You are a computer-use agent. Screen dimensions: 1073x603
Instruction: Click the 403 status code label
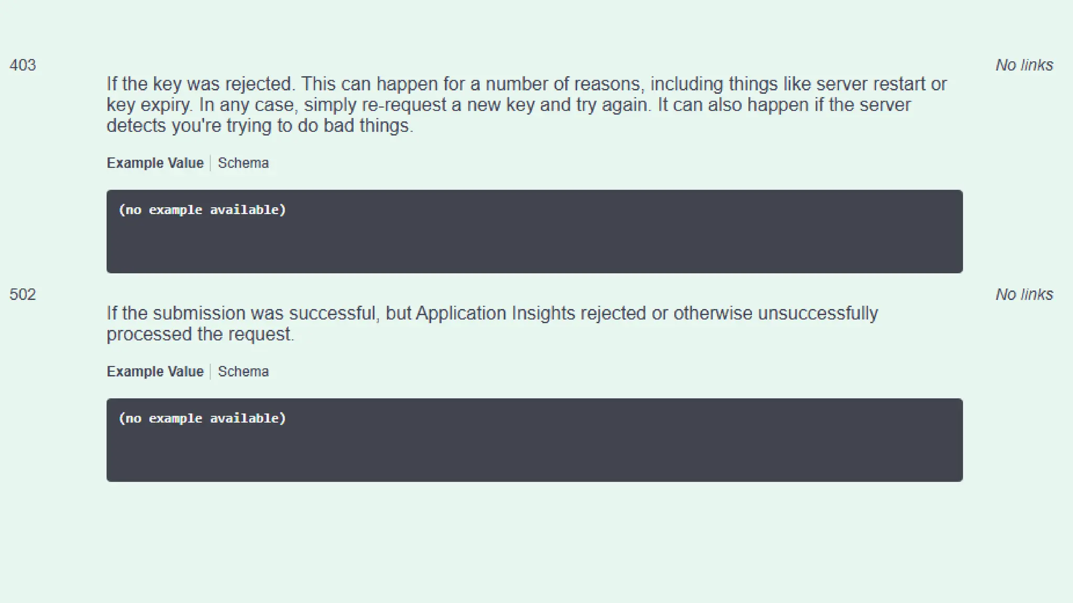click(23, 65)
